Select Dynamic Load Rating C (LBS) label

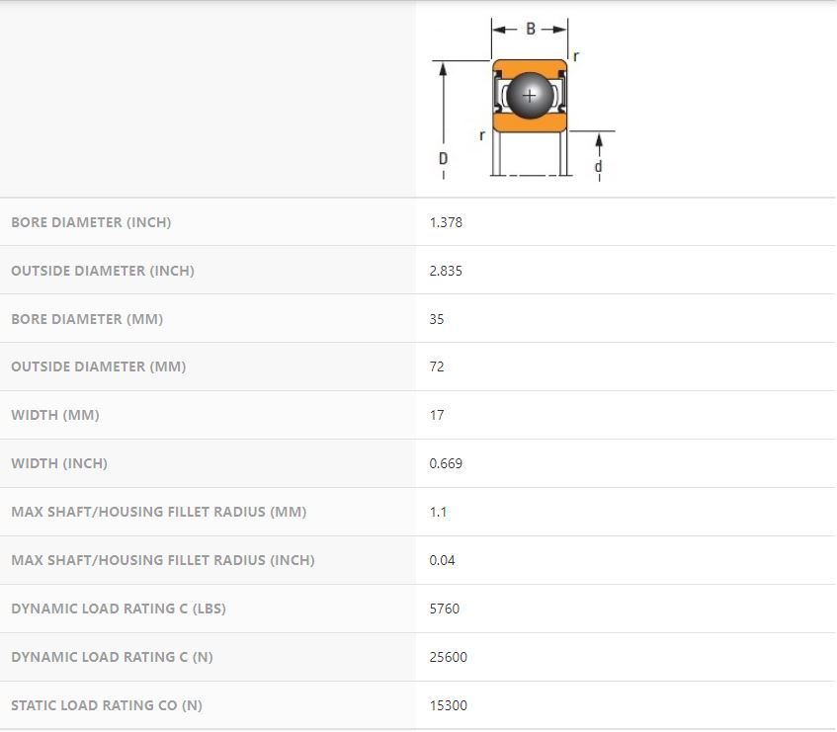click(119, 609)
